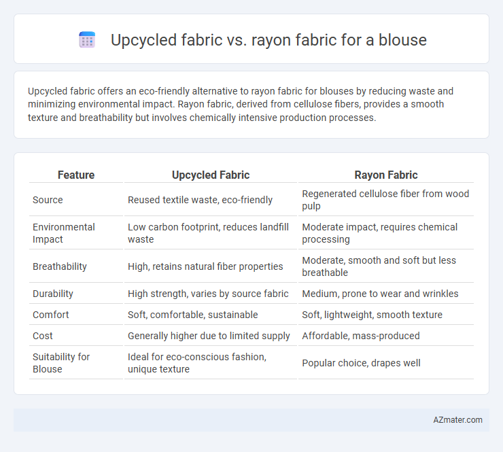Screen dimensions: 503x452
Task: Select the 'Upcycled Fabric' column header
Action: pos(211,175)
